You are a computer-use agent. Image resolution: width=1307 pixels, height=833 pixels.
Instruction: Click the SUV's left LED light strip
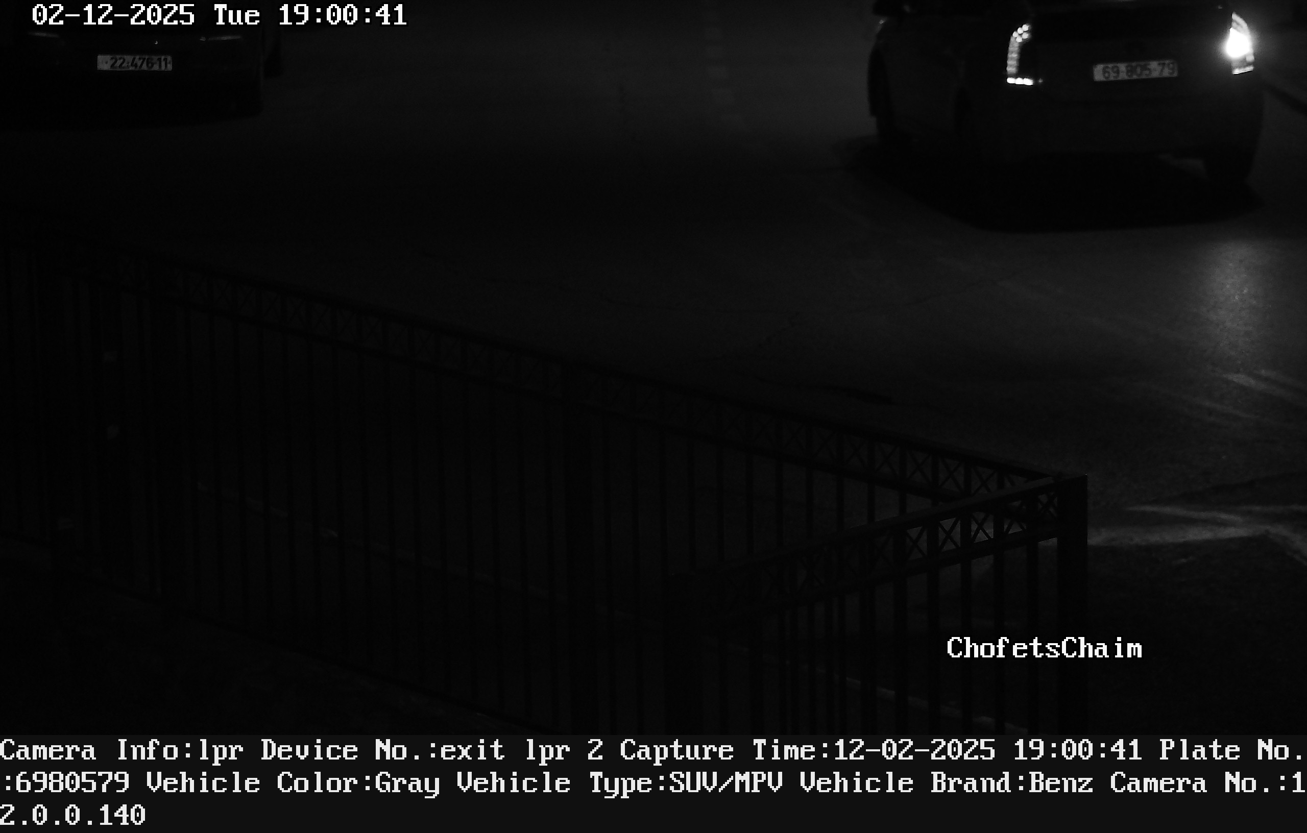(1019, 54)
